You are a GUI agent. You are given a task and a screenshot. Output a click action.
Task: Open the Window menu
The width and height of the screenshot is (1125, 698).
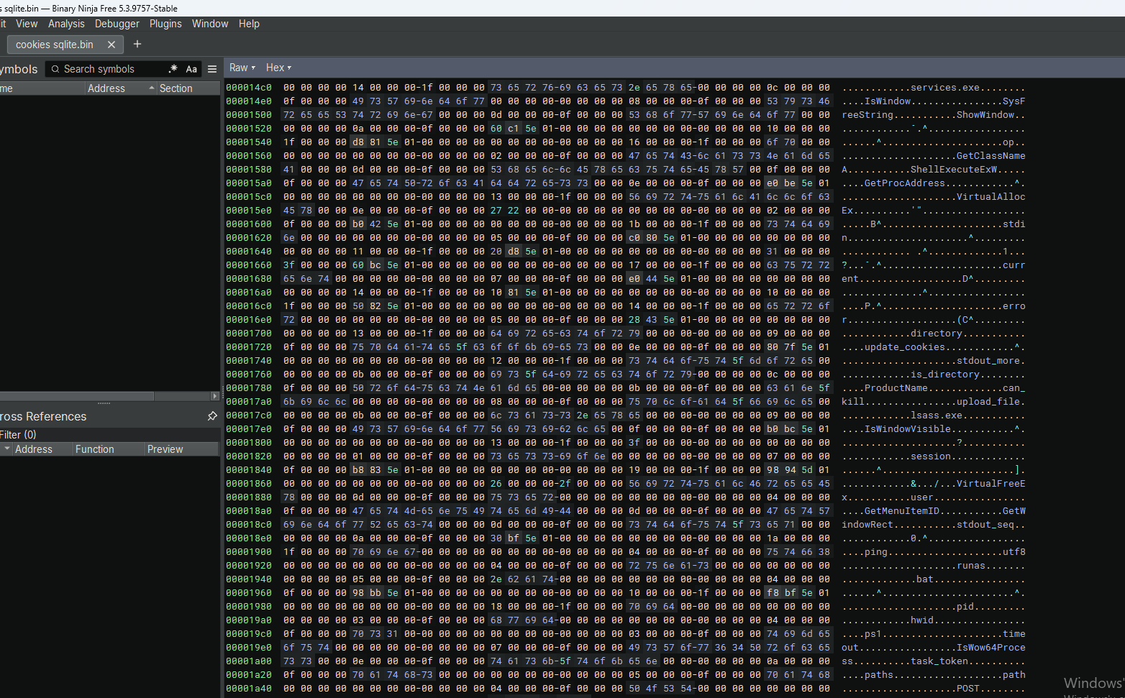coord(210,24)
